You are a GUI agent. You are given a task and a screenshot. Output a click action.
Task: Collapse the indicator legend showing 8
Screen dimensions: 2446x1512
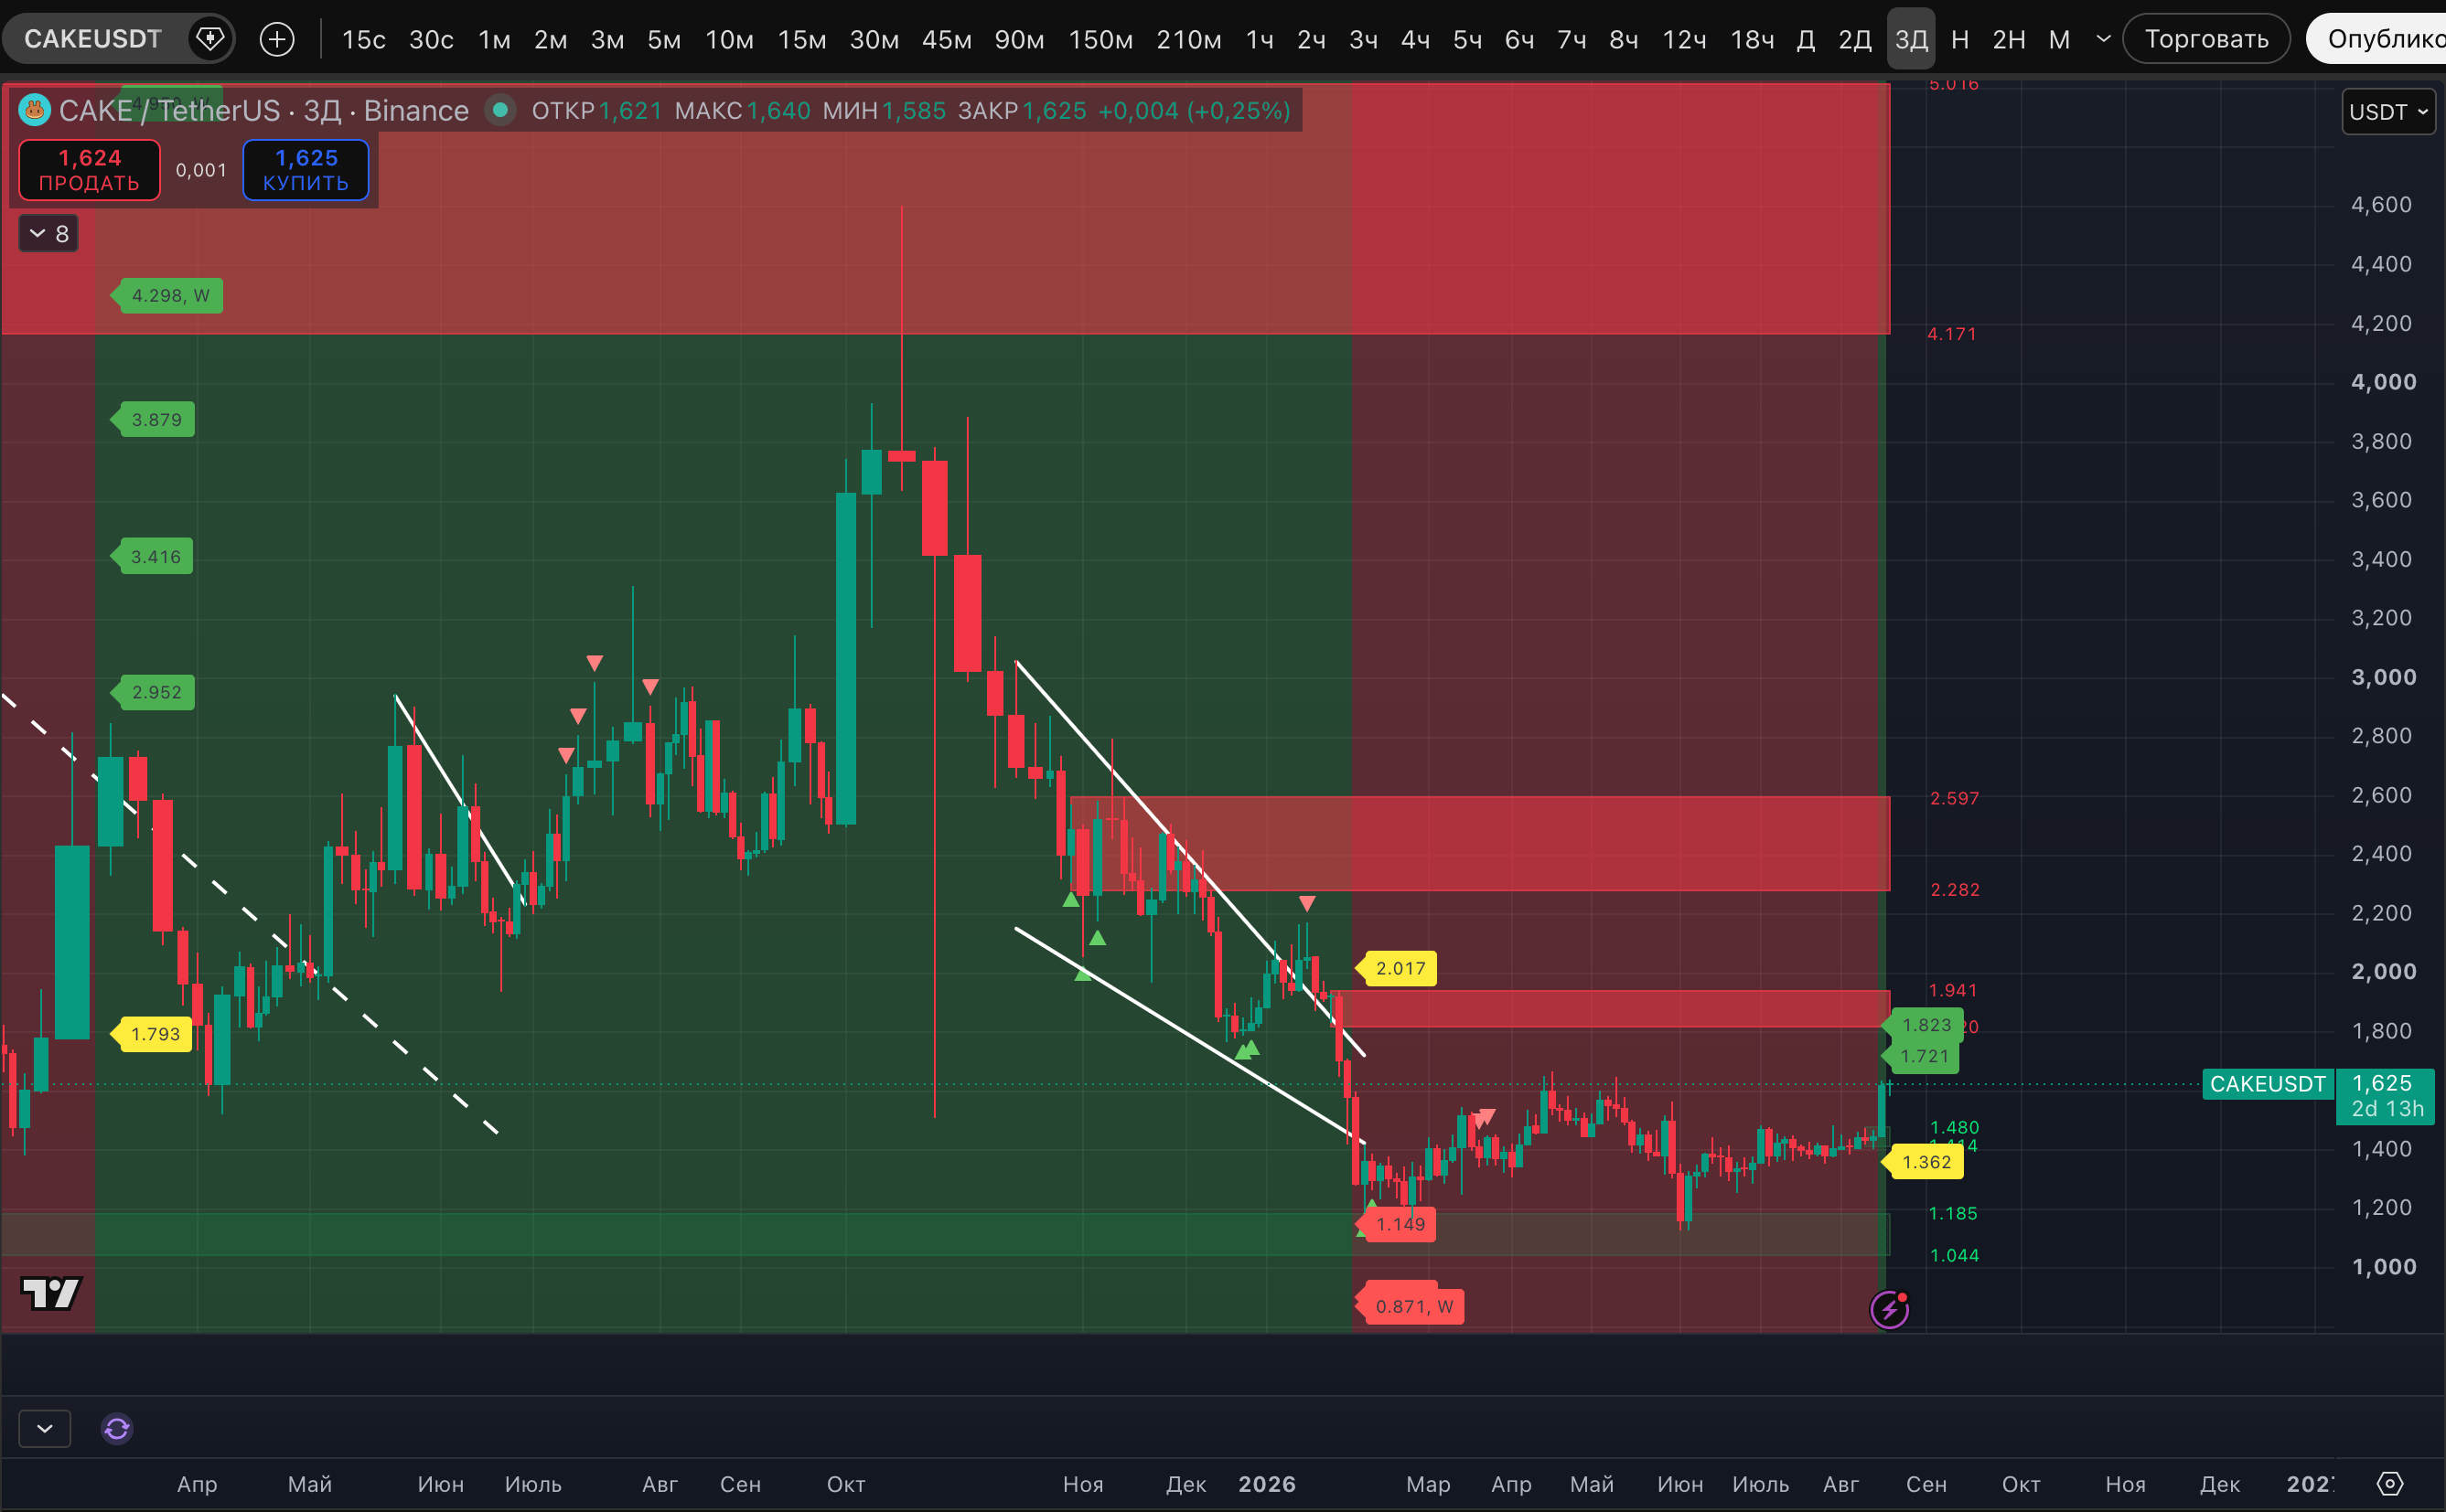[48, 233]
